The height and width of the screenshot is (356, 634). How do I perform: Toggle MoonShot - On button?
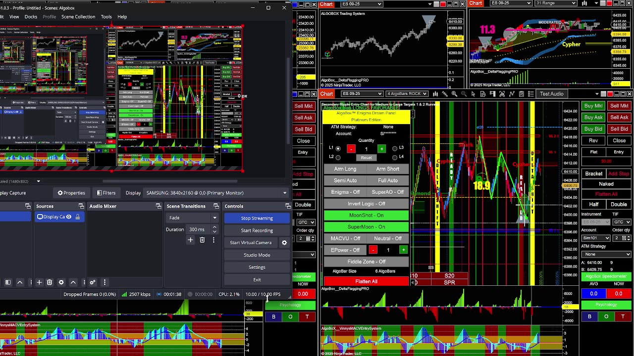(367, 216)
